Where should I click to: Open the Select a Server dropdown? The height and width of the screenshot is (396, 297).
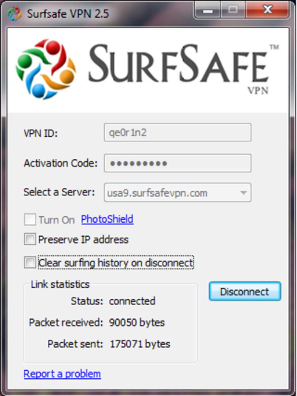pos(177,193)
